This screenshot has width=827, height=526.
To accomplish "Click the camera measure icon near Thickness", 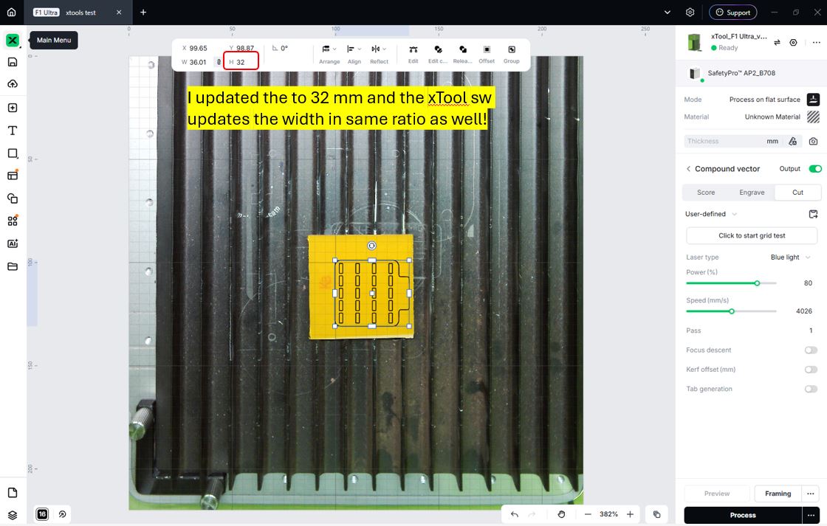I will click(x=813, y=141).
